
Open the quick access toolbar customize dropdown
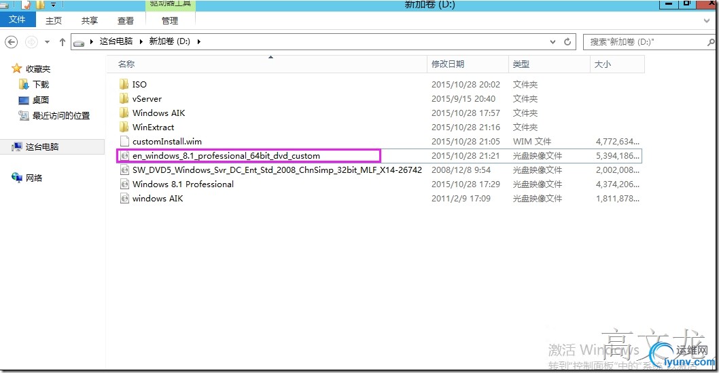pyautogui.click(x=53, y=5)
